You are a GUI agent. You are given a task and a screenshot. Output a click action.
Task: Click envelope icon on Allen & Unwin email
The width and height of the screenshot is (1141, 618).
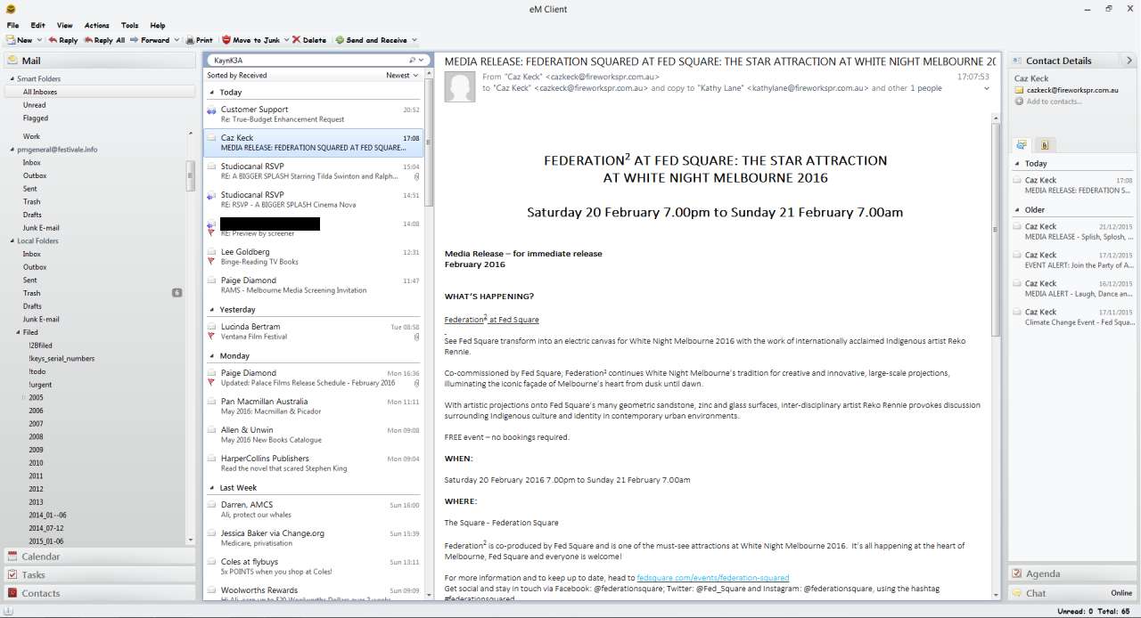click(x=211, y=430)
